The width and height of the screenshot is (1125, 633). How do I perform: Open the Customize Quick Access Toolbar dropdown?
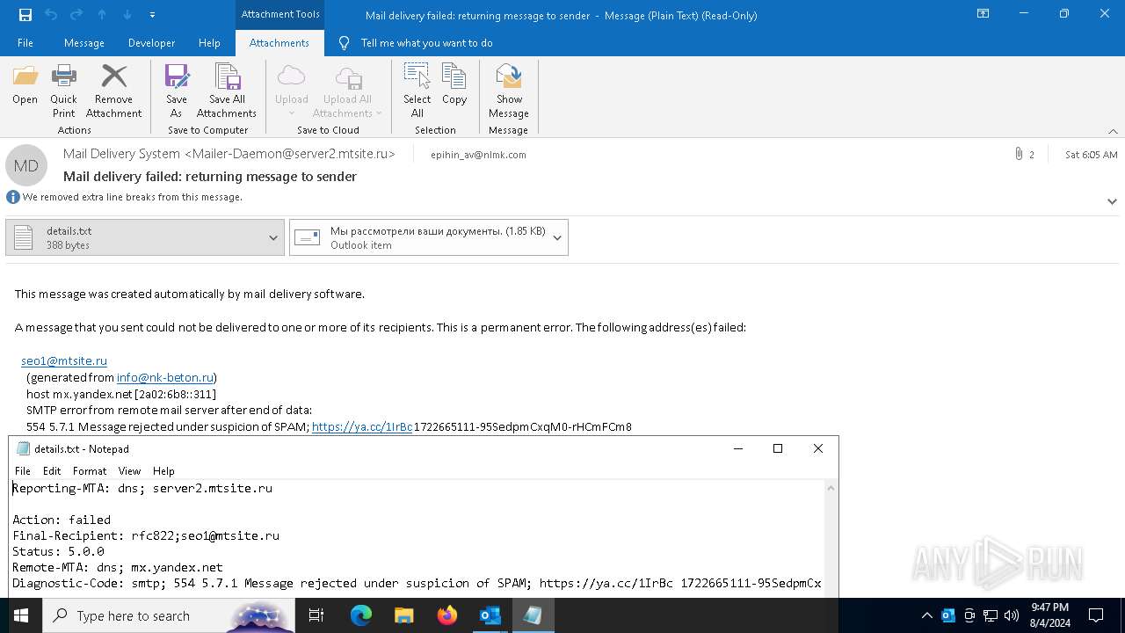153,15
